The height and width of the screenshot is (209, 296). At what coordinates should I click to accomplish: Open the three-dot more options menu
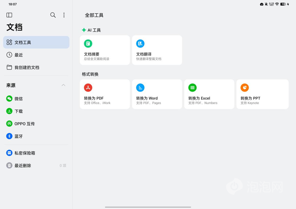coord(64,15)
